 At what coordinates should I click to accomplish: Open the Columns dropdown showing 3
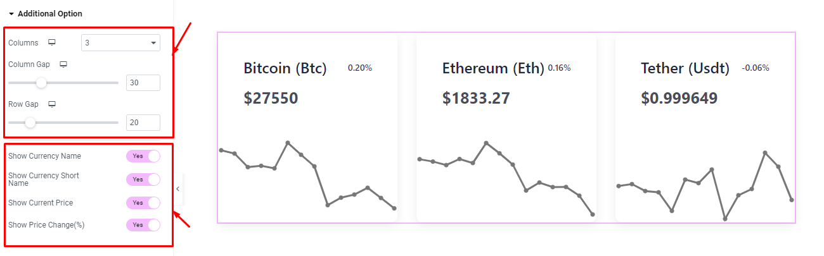coord(120,43)
